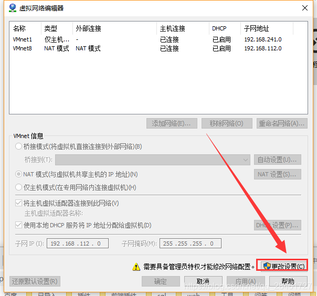Screen dimensions: 317x296
Task: Click 移除网络(O) button
Action: point(227,123)
